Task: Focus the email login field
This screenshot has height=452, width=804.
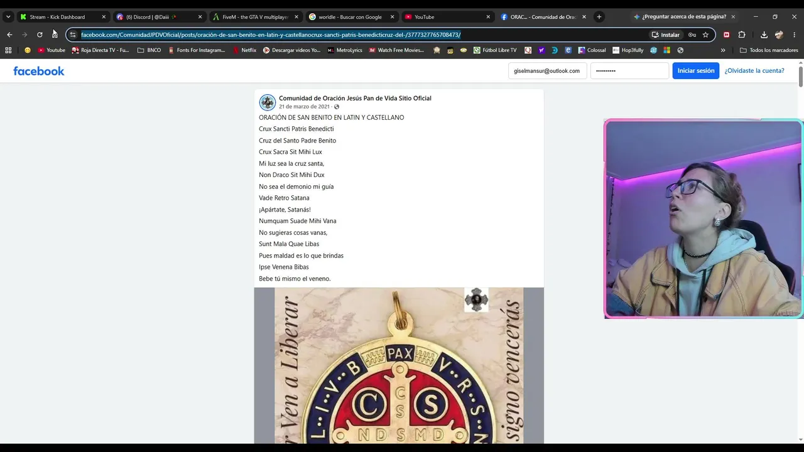Action: click(547, 71)
